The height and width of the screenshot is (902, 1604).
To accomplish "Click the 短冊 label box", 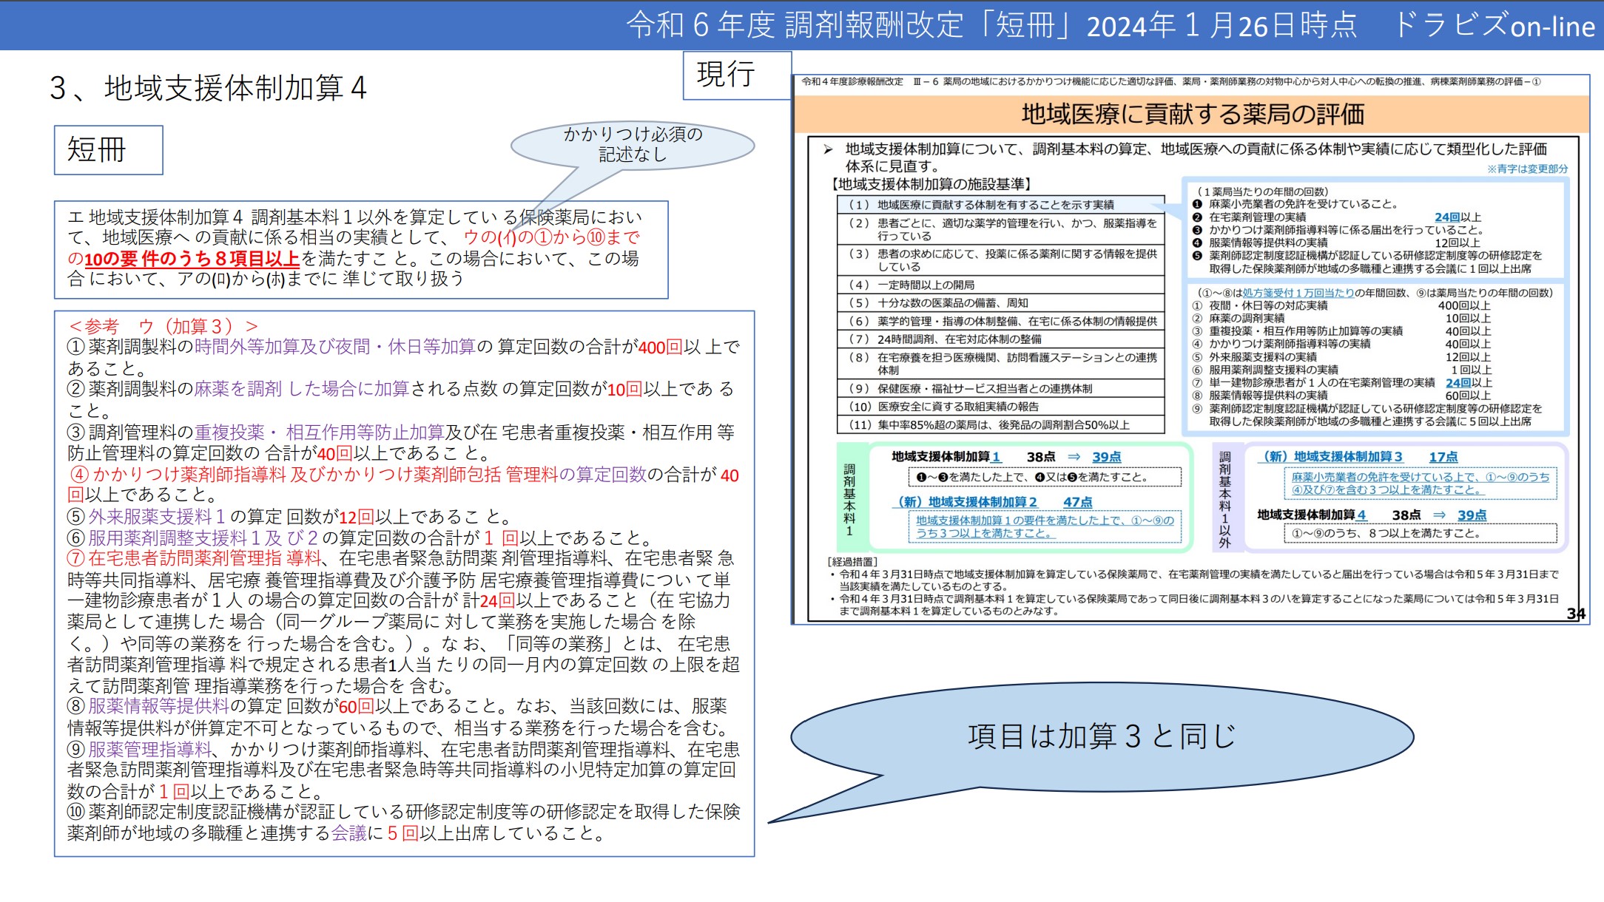I will coord(108,150).
